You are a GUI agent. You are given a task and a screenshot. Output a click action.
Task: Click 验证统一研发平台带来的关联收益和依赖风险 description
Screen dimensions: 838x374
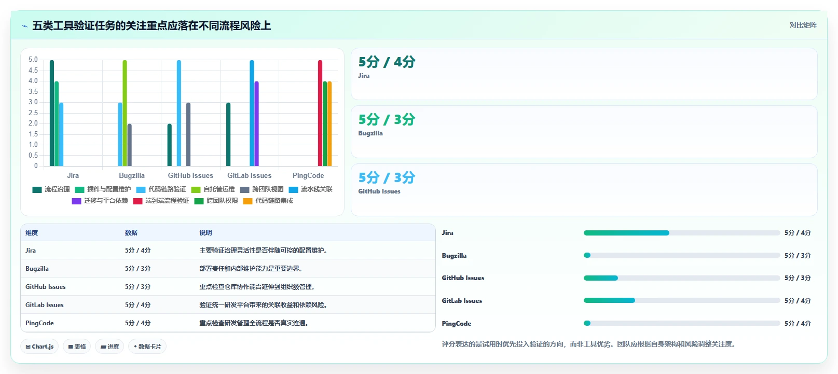(x=264, y=305)
